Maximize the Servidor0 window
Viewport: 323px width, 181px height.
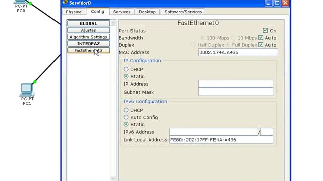coord(277,3)
